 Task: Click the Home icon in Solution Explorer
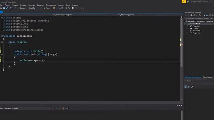pyautogui.click(x=192, y=15)
